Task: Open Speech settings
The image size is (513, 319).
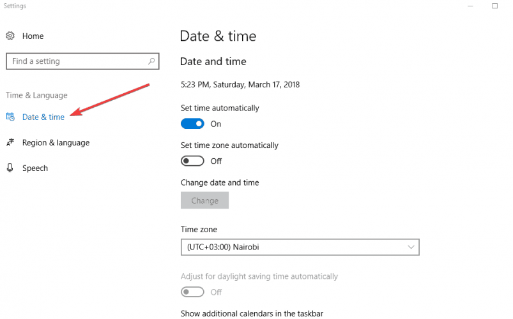Action: pos(35,168)
